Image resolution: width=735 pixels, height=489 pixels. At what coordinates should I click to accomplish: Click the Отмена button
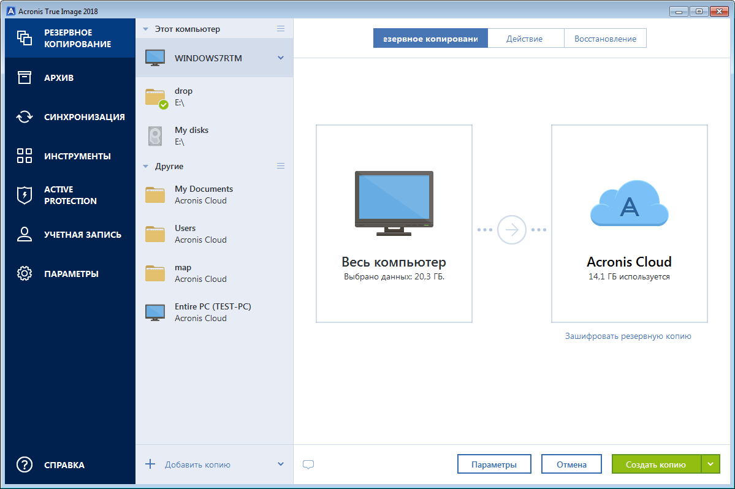tap(571, 464)
